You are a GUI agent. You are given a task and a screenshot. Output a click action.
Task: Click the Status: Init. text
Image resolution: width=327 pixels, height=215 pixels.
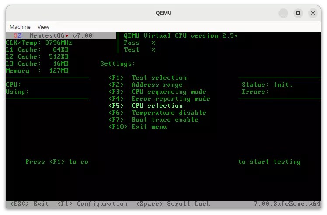click(267, 85)
